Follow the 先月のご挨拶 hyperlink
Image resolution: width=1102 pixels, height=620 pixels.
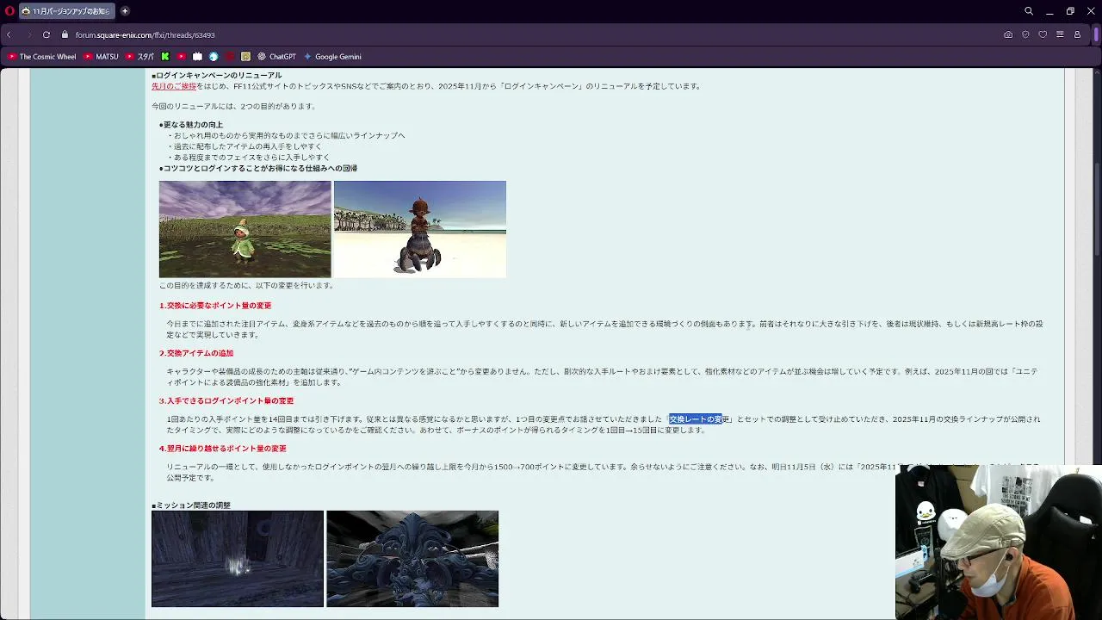(174, 86)
